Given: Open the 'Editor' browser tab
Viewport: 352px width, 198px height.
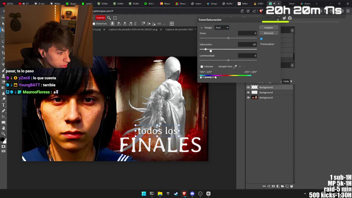Looking at the screenshot, I should click(x=243, y=4).
